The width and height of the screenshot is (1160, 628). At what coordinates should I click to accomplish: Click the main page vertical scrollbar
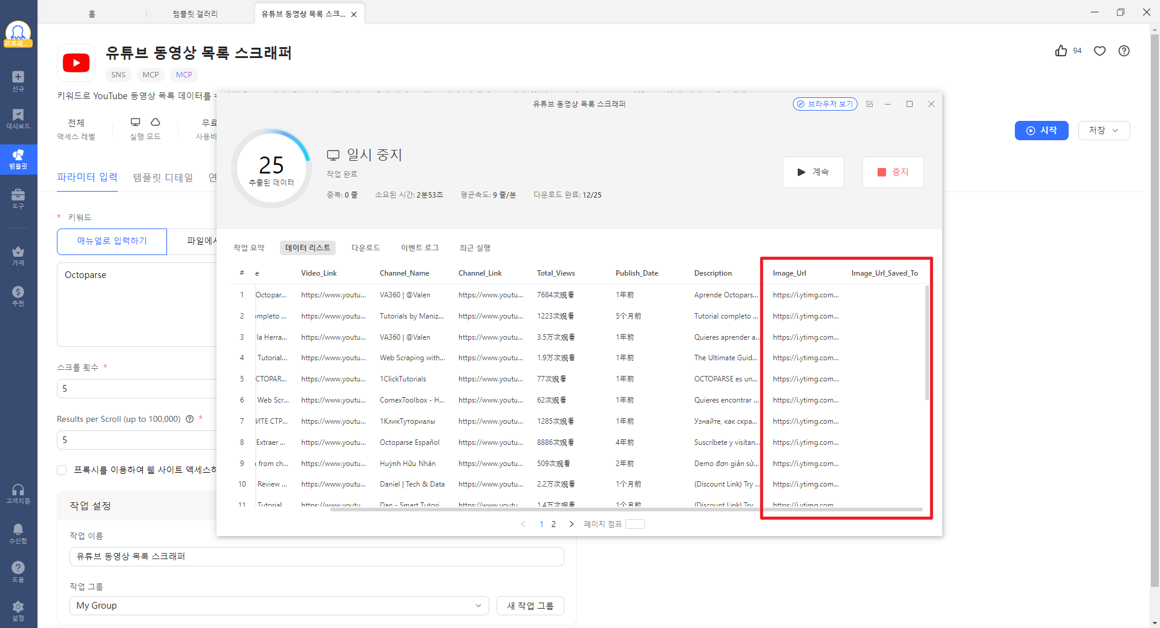click(1155, 311)
